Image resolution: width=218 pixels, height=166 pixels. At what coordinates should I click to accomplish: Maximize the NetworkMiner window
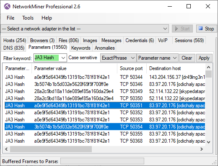pos(189,6)
